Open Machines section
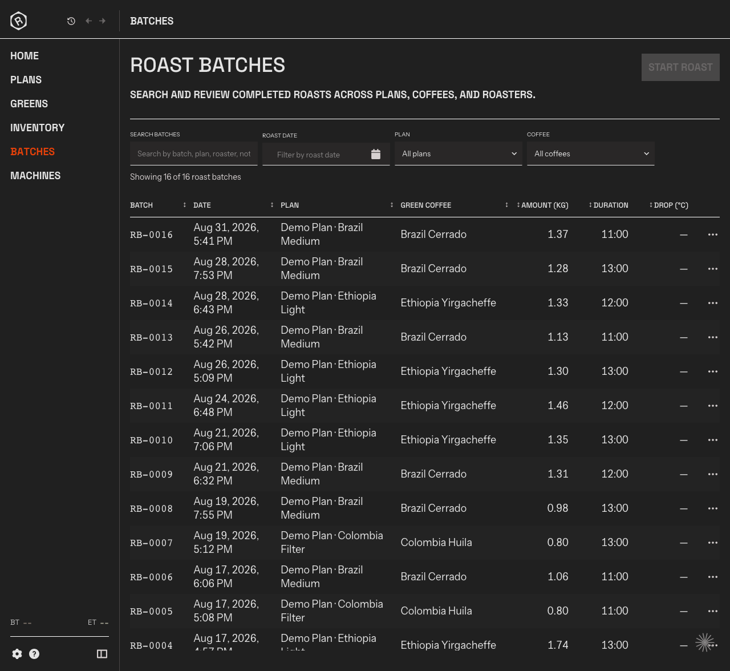 [35, 176]
